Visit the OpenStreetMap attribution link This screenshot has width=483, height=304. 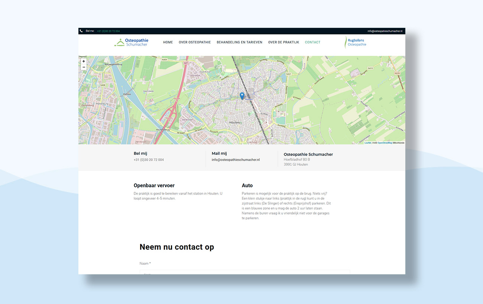pos(385,143)
